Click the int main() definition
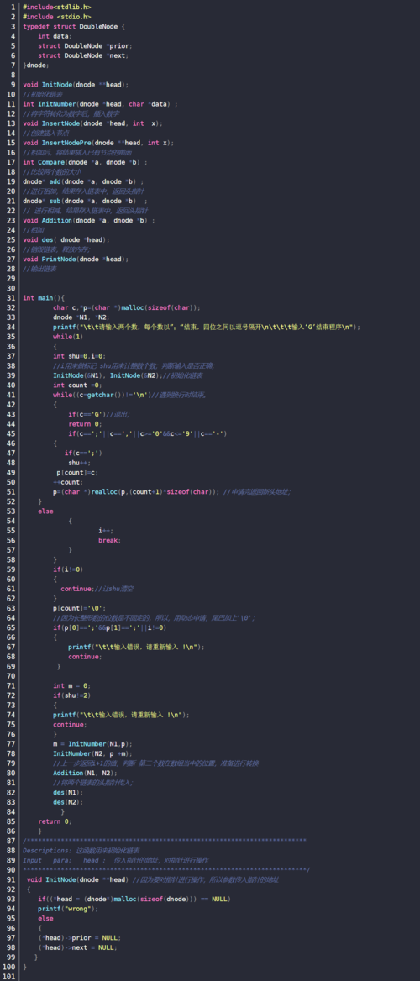Viewport: 420px width, 981px height. [x=44, y=298]
